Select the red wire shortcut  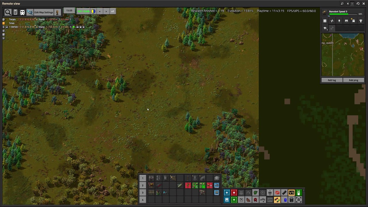(277, 193)
